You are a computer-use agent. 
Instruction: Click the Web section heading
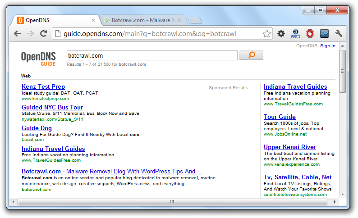26,76
